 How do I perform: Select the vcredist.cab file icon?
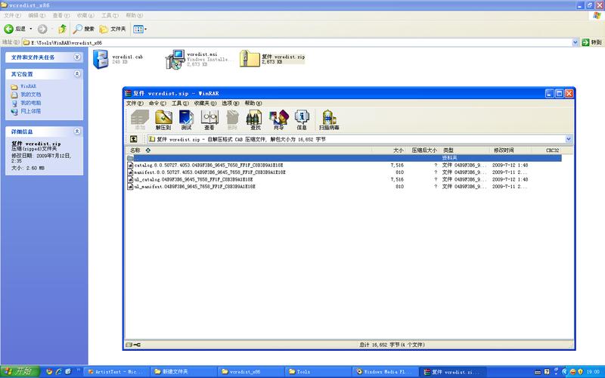coord(101,60)
